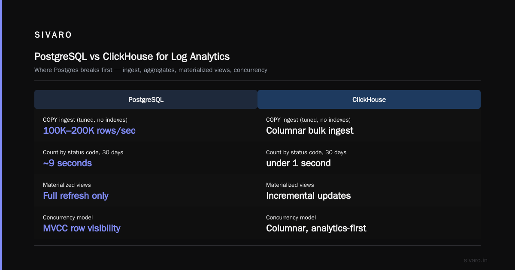The width and height of the screenshot is (515, 270).
Task: Click the SIVARO brand name
Action: pos(53,35)
